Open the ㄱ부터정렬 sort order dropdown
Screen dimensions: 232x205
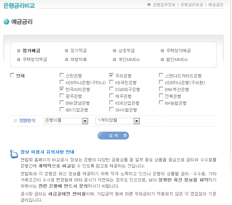[x=118, y=121]
